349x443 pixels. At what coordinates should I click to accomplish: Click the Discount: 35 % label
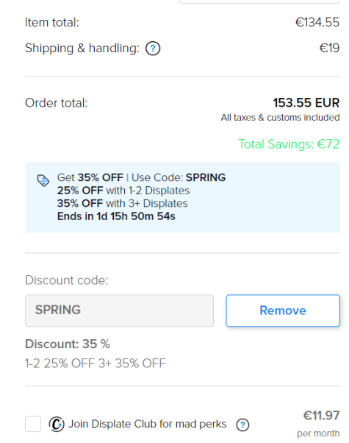click(x=68, y=344)
